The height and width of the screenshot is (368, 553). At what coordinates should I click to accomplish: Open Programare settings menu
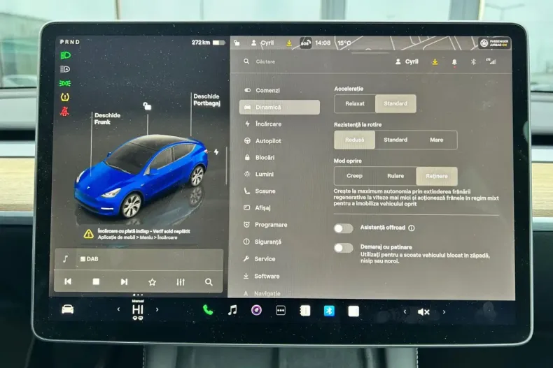point(280,225)
